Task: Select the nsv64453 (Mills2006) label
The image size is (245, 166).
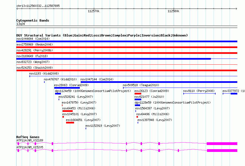Action: (x=79, y=108)
